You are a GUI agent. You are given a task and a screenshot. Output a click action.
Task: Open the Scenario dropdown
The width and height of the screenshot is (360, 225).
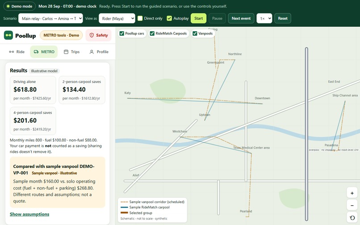click(50, 18)
